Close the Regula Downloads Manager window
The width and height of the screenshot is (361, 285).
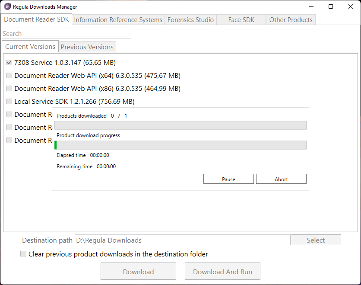coord(350,6)
